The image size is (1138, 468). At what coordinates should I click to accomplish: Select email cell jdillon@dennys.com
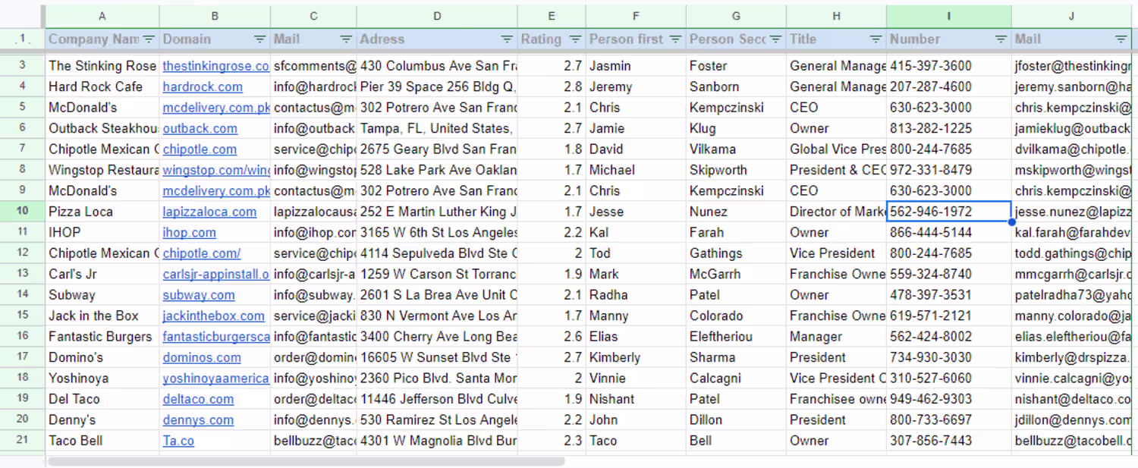pos(1072,419)
